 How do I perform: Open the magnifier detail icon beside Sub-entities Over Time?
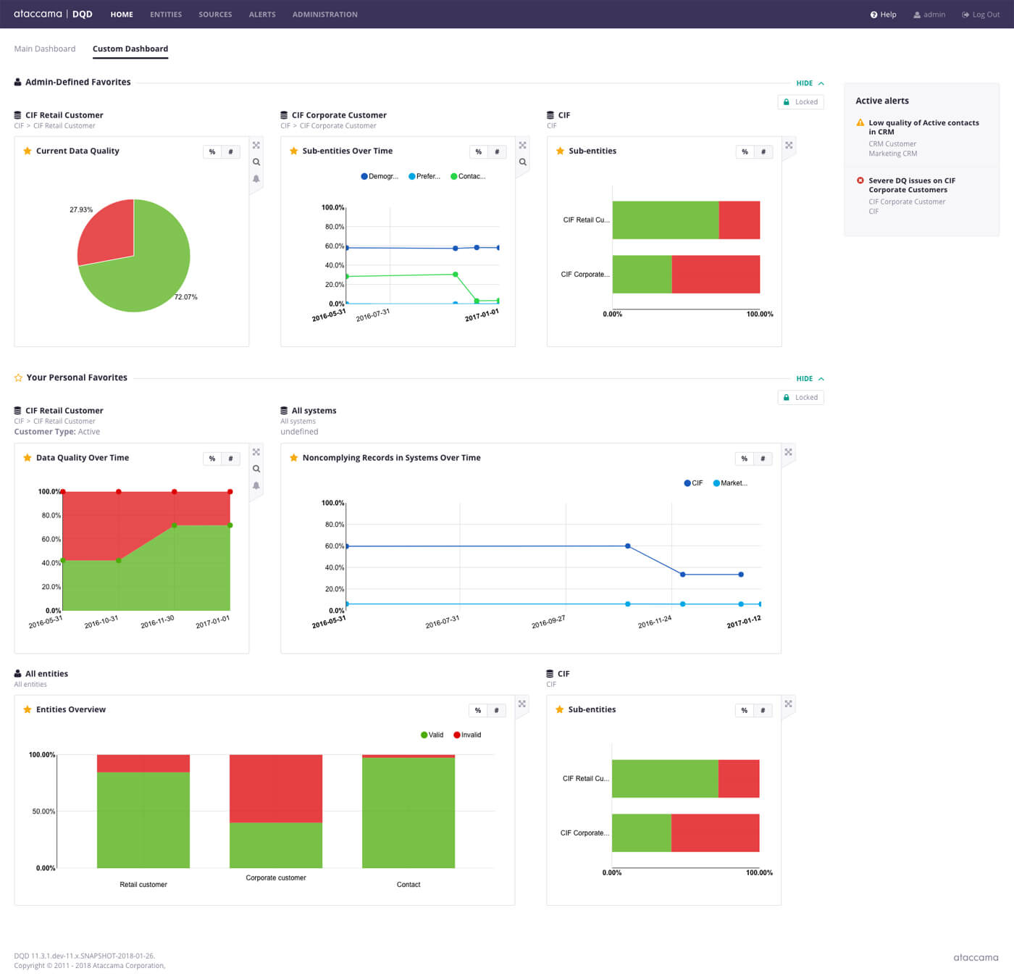(522, 162)
